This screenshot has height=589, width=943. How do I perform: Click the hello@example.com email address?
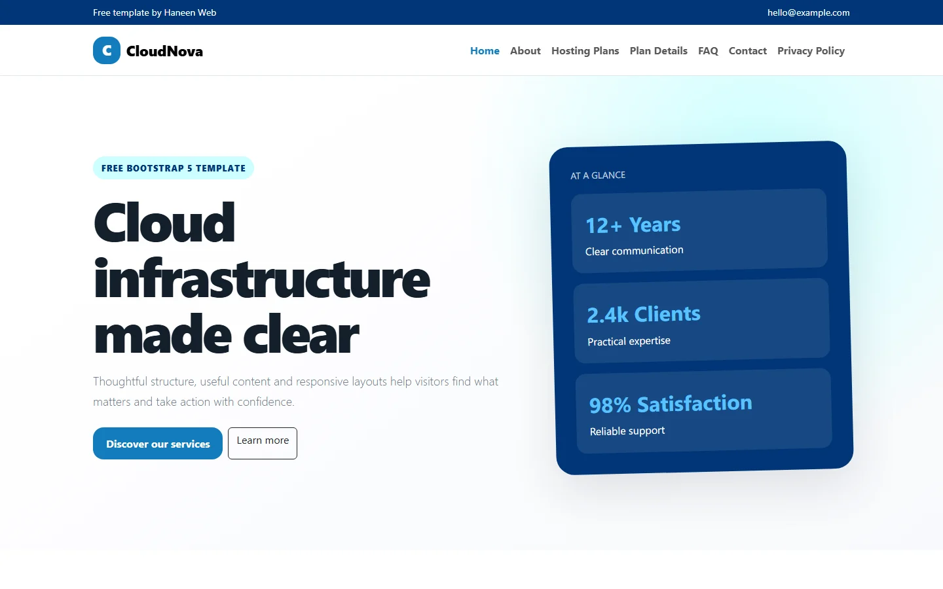pyautogui.click(x=809, y=12)
